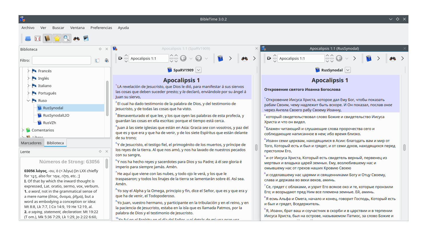Expand the Inglés language node
This screenshot has height=243, width=427.
29,78
